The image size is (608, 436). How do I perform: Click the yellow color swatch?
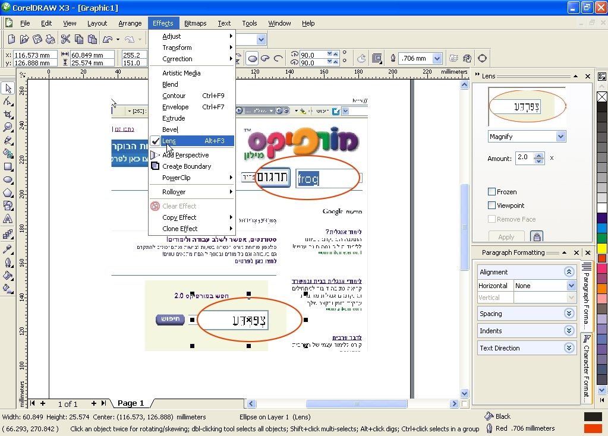coord(602,248)
